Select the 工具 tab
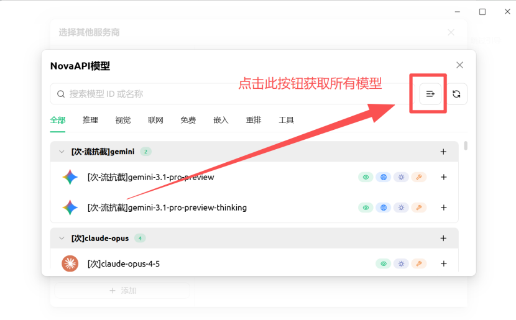The width and height of the screenshot is (516, 320). click(x=286, y=120)
